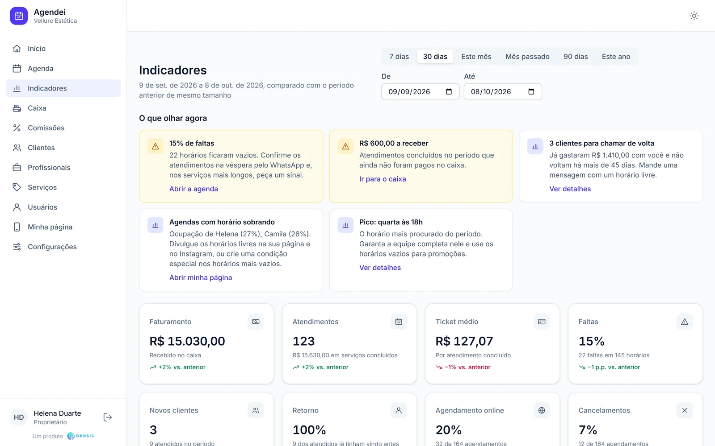The height and width of the screenshot is (446, 715).
Task: Click the 22 faltas em 145 horários text
Action: 614,355
